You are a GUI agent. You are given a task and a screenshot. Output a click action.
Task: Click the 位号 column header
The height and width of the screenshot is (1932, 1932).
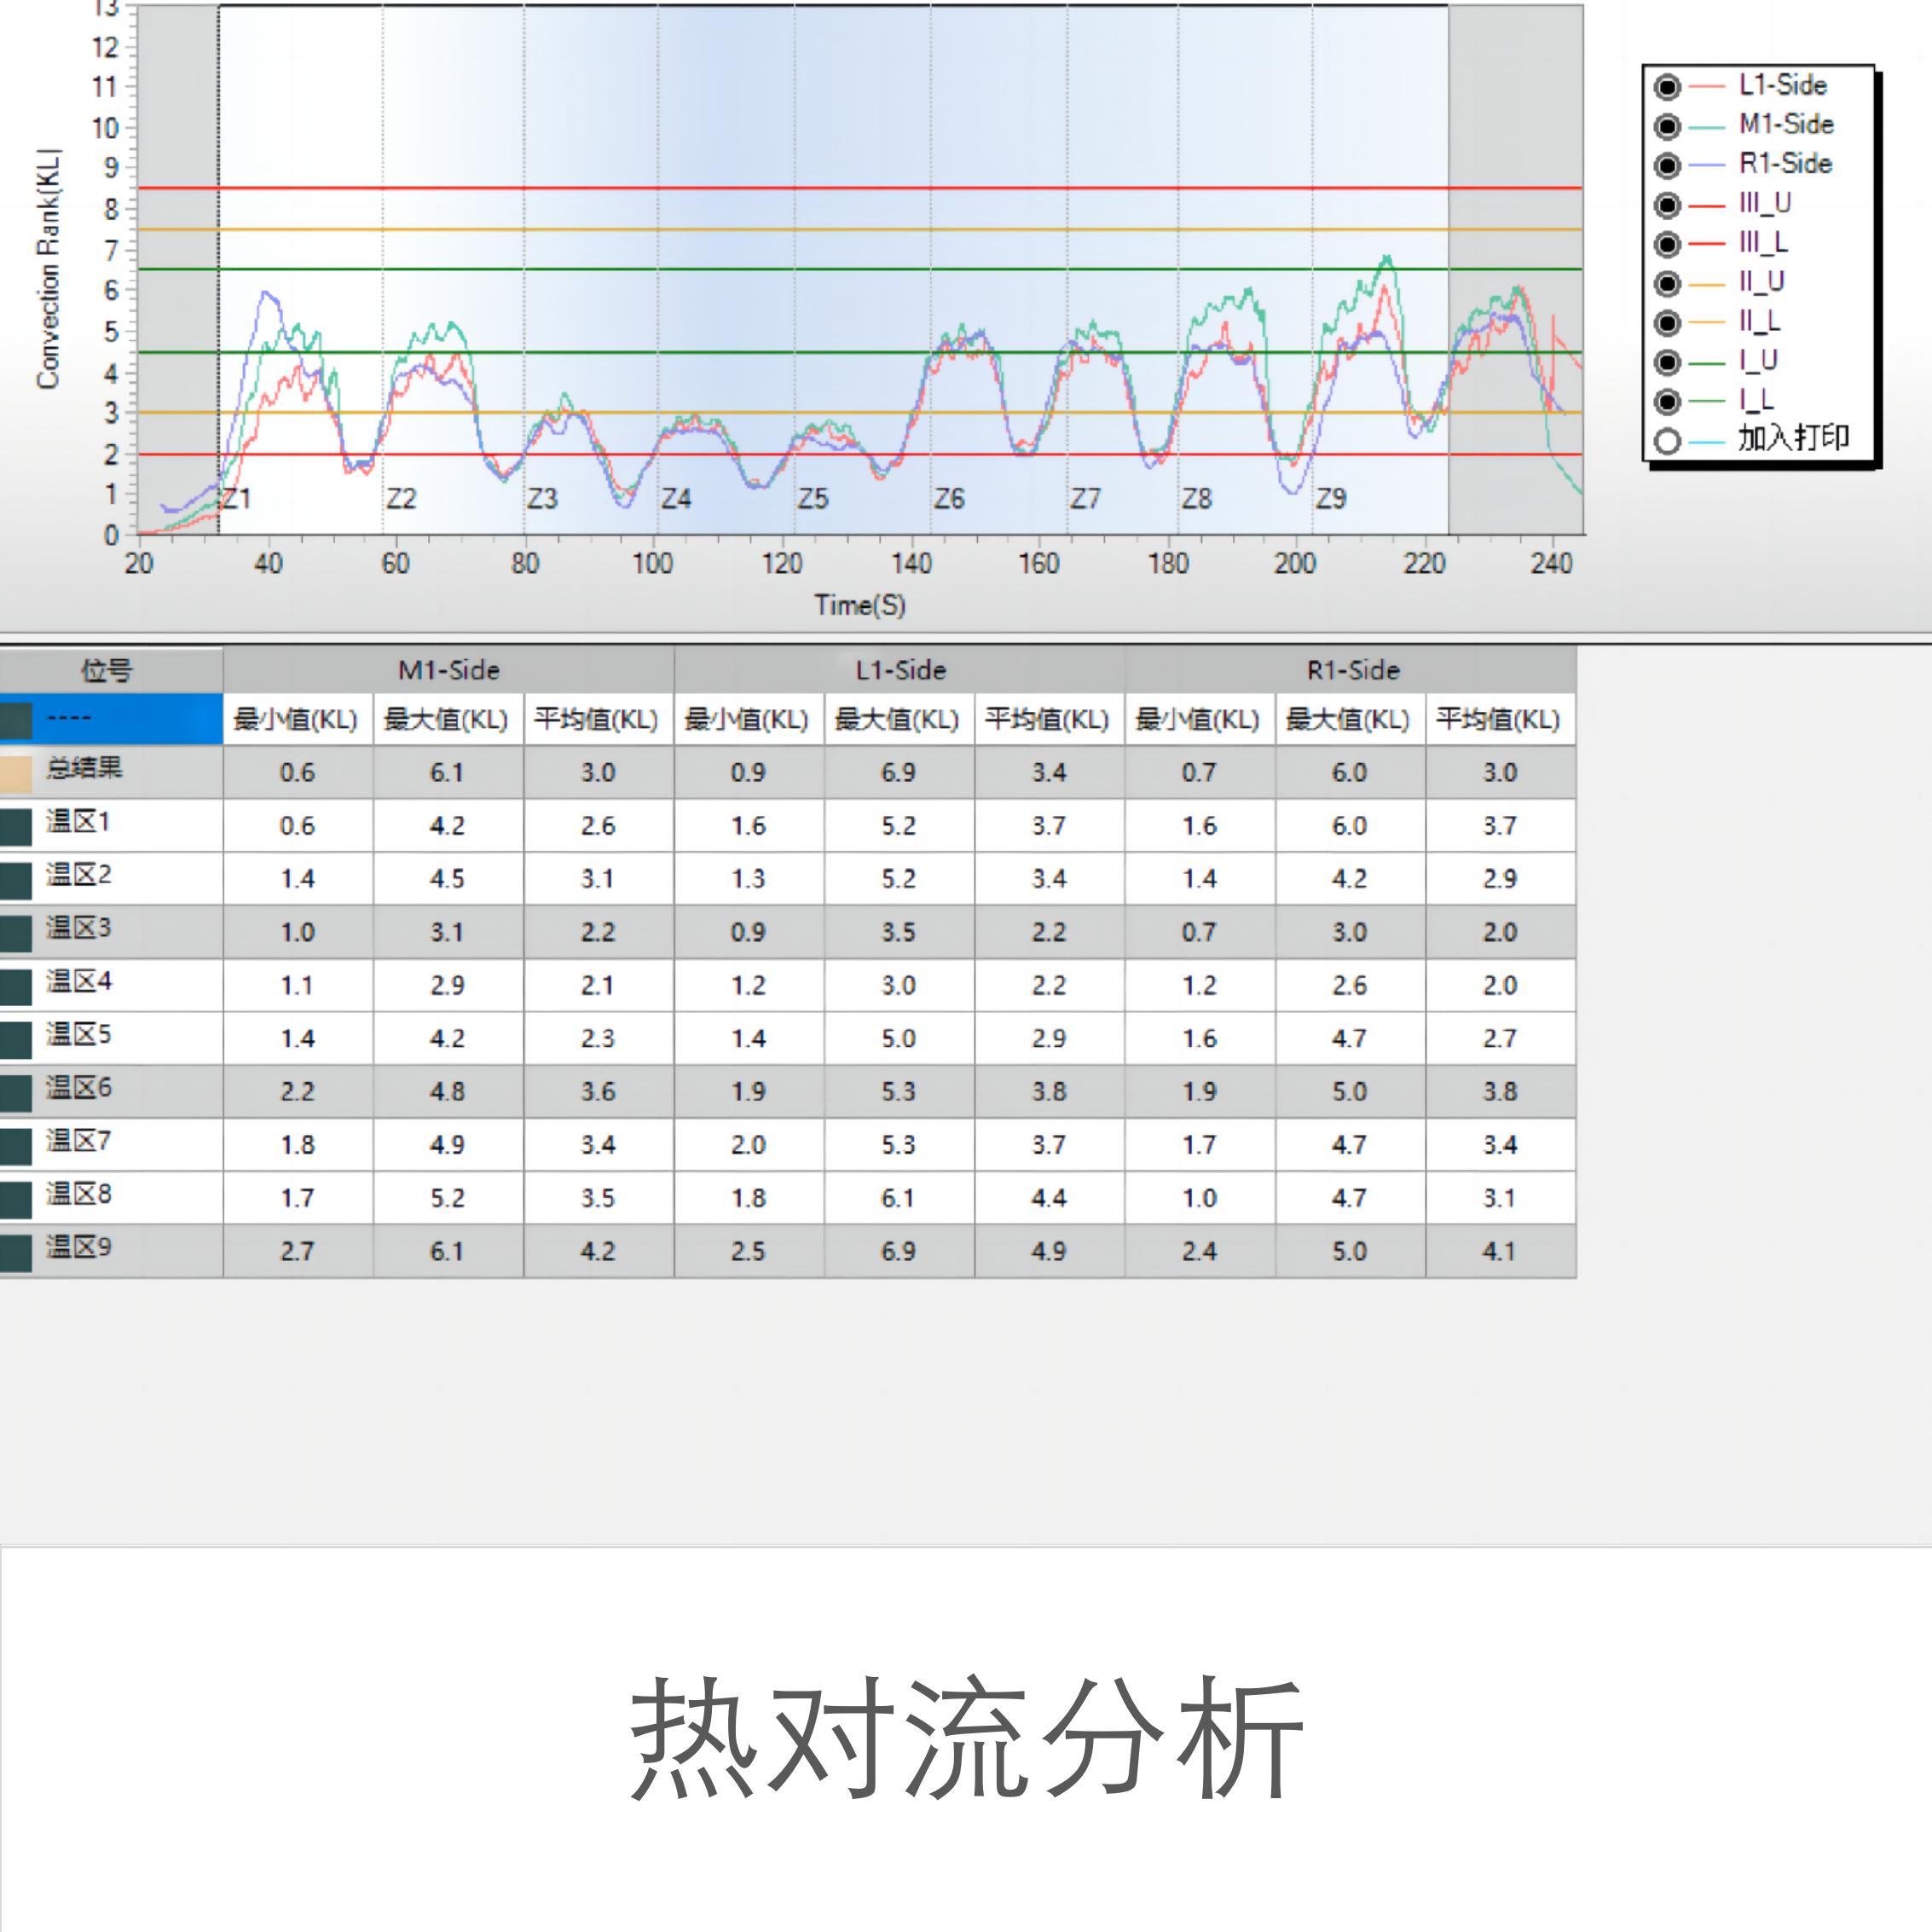(x=107, y=670)
